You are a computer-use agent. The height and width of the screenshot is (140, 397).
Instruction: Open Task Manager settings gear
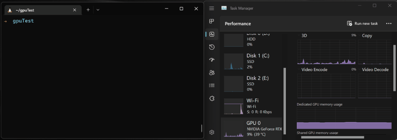point(212,132)
